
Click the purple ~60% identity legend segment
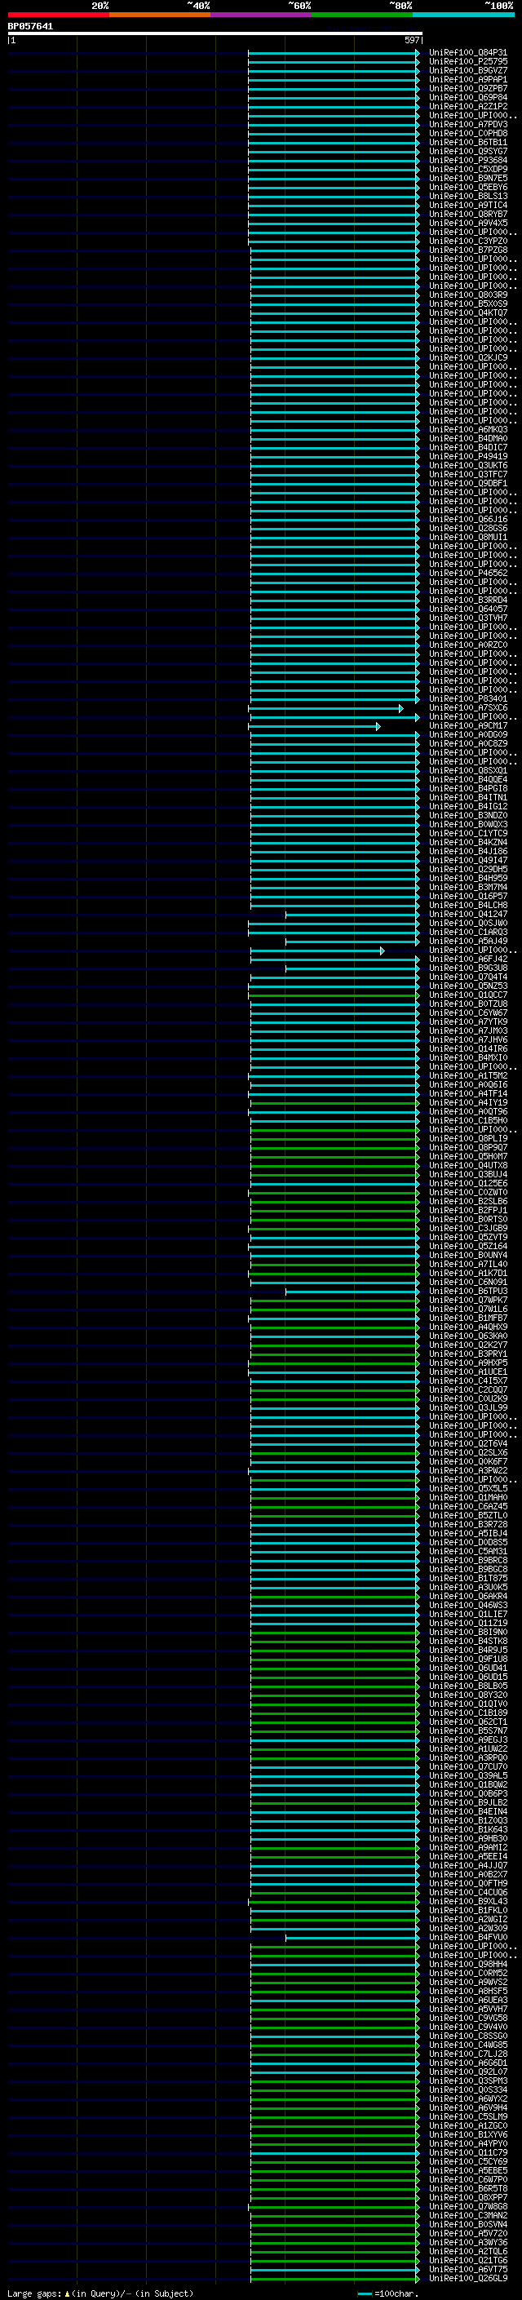pos(260,15)
